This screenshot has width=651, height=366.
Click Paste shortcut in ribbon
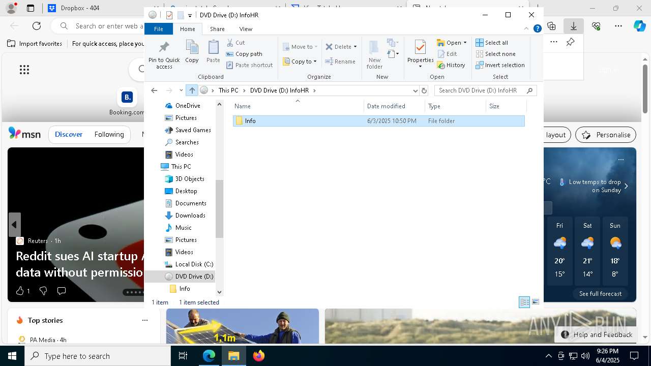point(249,65)
